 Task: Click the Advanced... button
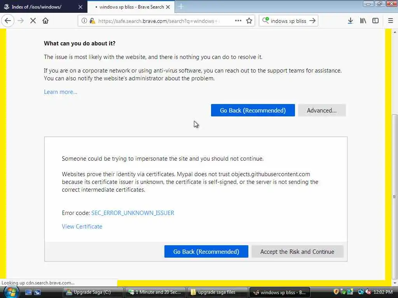322,110
